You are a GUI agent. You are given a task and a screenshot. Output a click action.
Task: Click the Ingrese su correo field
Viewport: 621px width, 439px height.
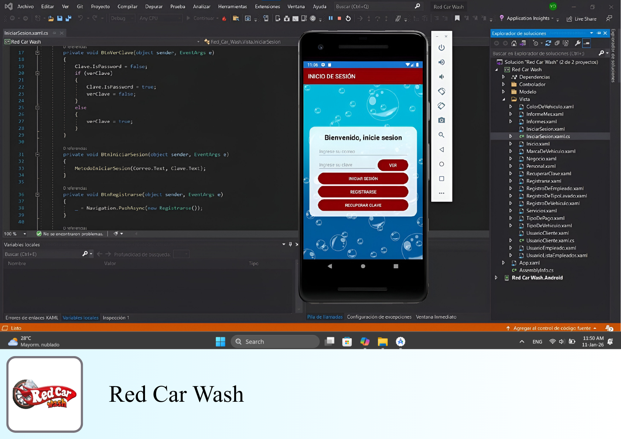[x=362, y=152]
